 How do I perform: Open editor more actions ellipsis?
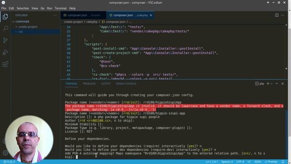tap(282, 15)
